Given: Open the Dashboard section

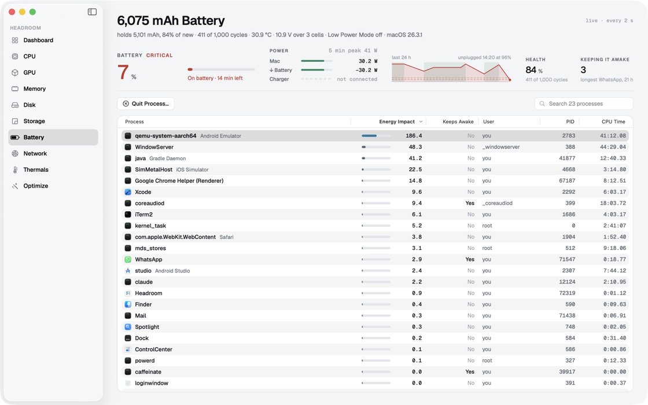Looking at the screenshot, I should (x=53, y=40).
